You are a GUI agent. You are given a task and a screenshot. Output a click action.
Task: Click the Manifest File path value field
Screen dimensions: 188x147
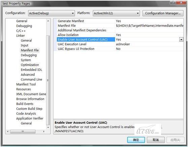[x=149, y=26]
